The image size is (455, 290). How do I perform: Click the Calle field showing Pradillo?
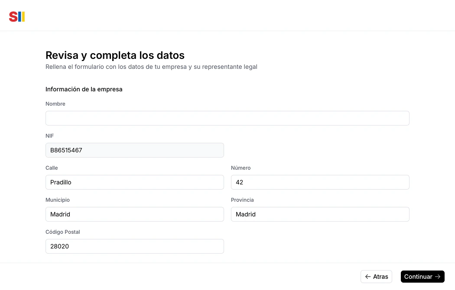pyautogui.click(x=134, y=182)
